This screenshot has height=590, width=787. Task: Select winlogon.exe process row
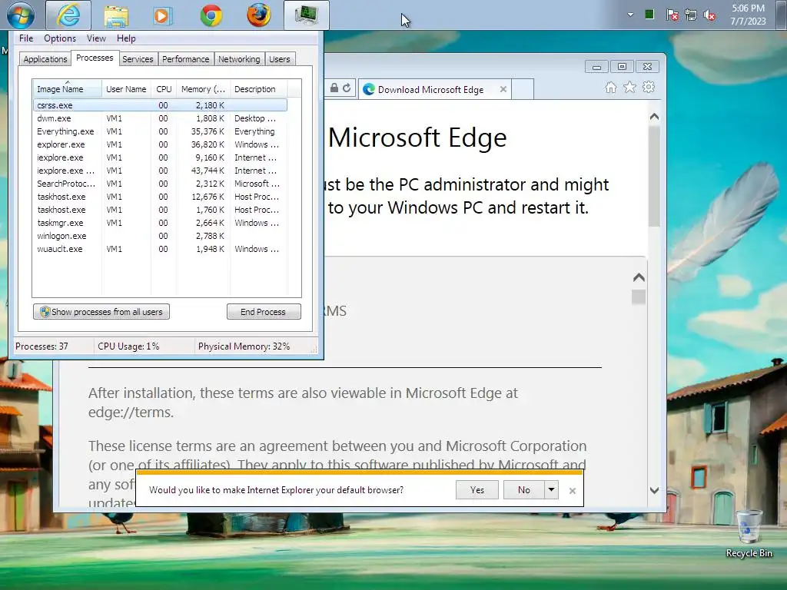160,236
